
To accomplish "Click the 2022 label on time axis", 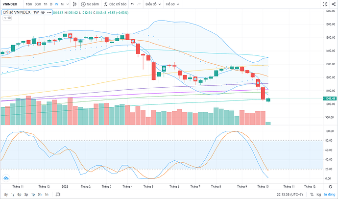I will (x=65, y=186).
